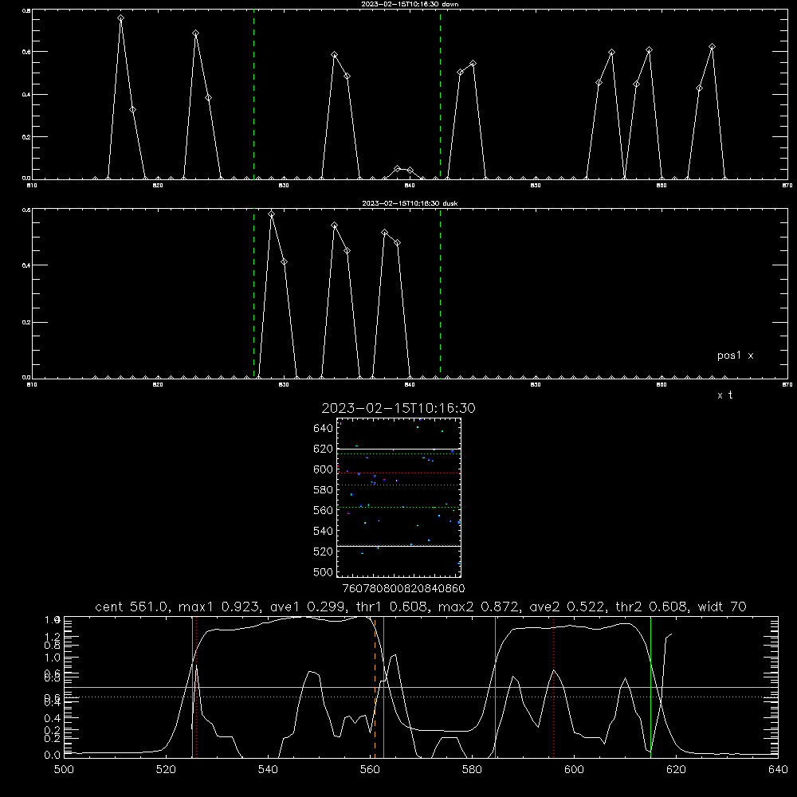
Task: Select the '580' x-axis label of bottom plot
Action: point(472,770)
